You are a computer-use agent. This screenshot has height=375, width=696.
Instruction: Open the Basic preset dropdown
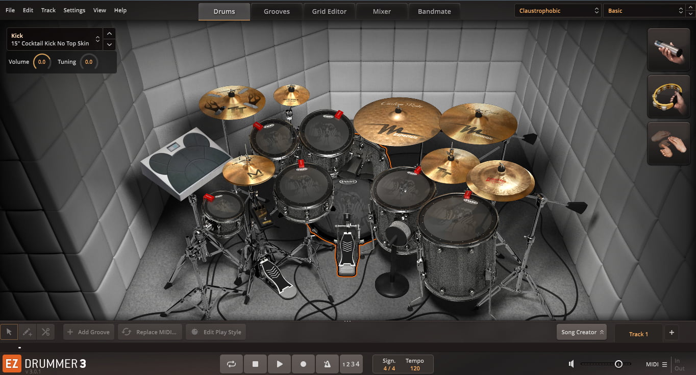point(644,11)
